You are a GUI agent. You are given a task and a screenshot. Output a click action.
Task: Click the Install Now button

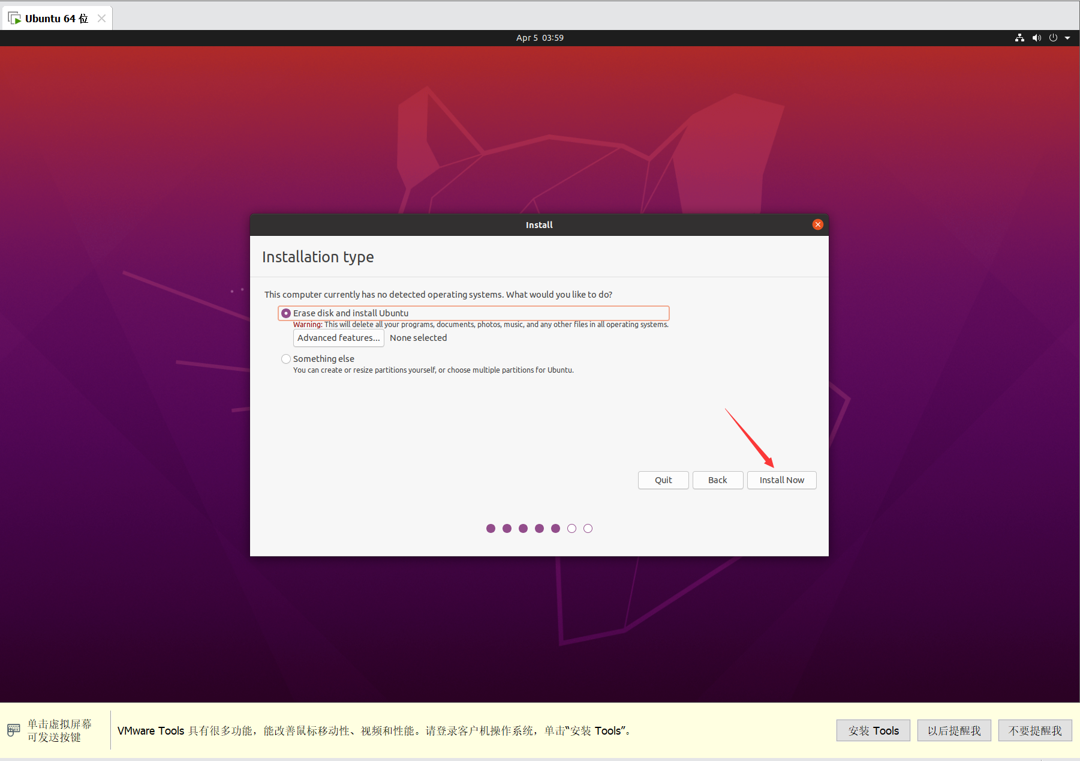pyautogui.click(x=781, y=480)
